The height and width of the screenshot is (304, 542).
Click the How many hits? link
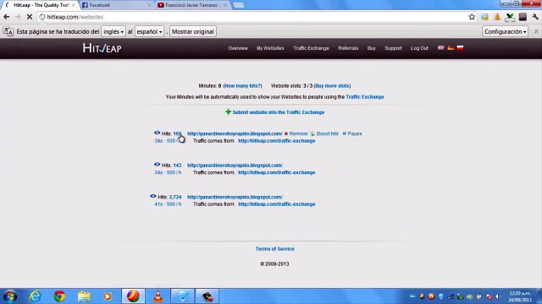(243, 86)
